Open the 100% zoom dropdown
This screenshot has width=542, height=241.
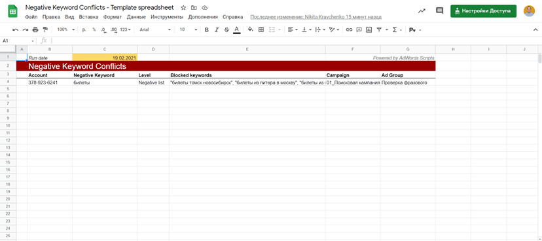click(x=65, y=29)
